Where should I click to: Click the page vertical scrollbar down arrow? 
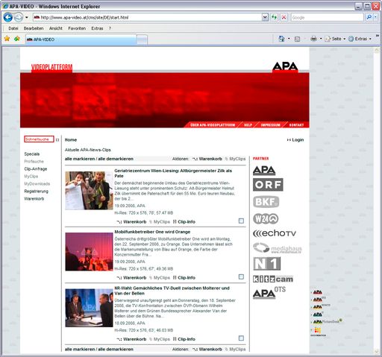point(377,352)
